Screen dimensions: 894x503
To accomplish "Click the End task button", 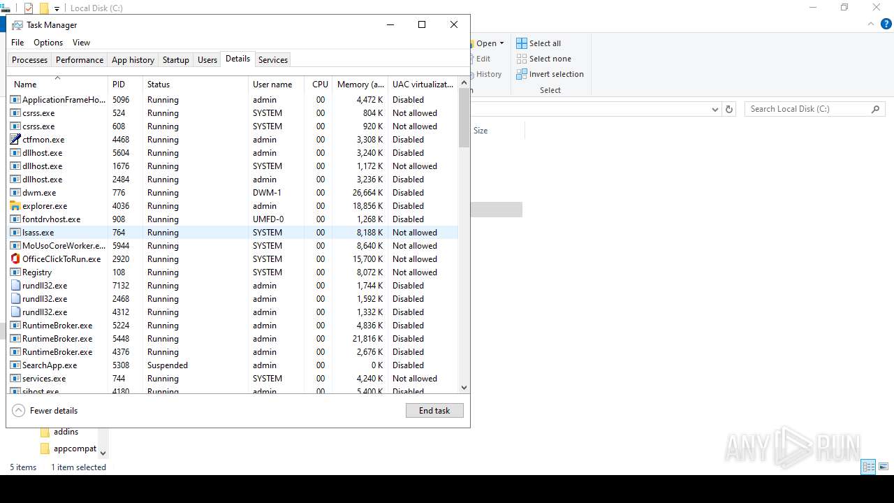I will [x=434, y=411].
